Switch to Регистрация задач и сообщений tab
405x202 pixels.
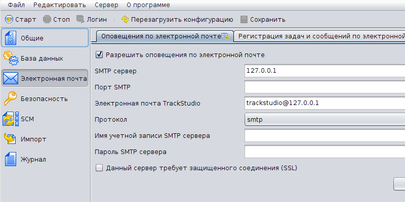(x=319, y=36)
